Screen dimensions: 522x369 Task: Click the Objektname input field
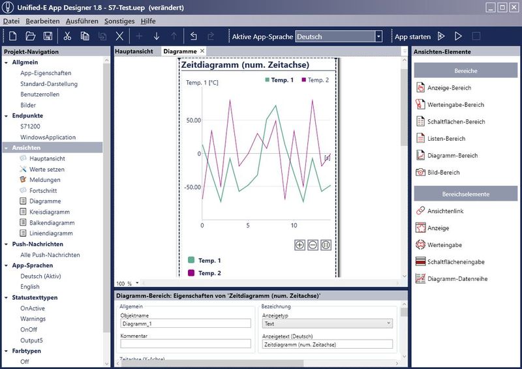tap(185, 323)
